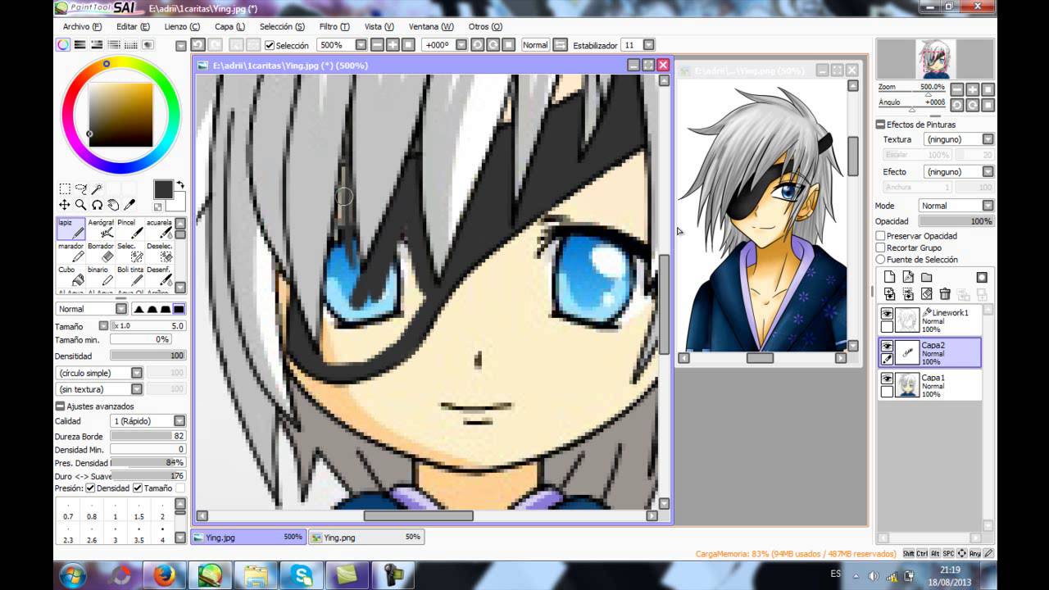Select the eyedropper color picker tool
Image resolution: width=1049 pixels, height=590 pixels.
coord(129,205)
